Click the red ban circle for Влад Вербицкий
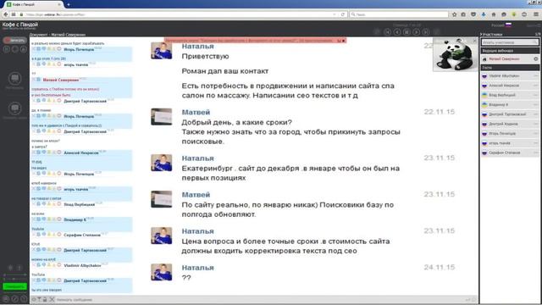This screenshot has height=305, width=542. pos(58,204)
